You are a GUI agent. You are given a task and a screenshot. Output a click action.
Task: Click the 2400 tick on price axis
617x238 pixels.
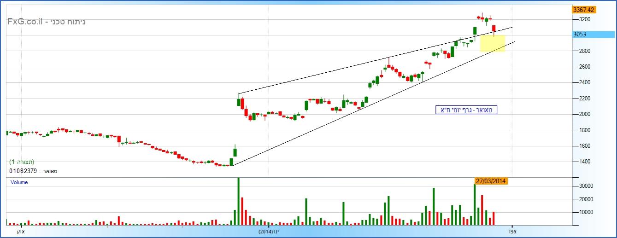pyautogui.click(x=585, y=82)
